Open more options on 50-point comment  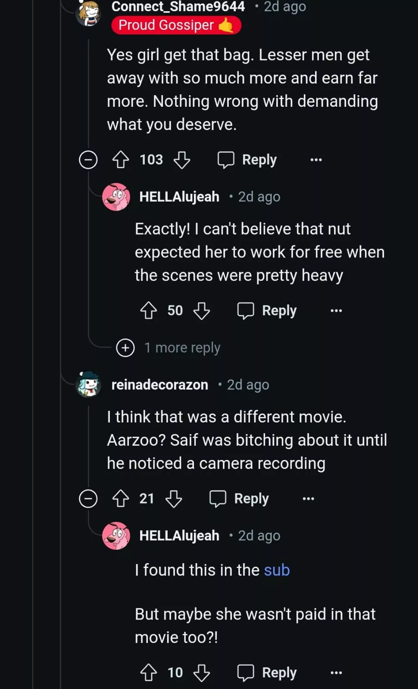tap(336, 310)
